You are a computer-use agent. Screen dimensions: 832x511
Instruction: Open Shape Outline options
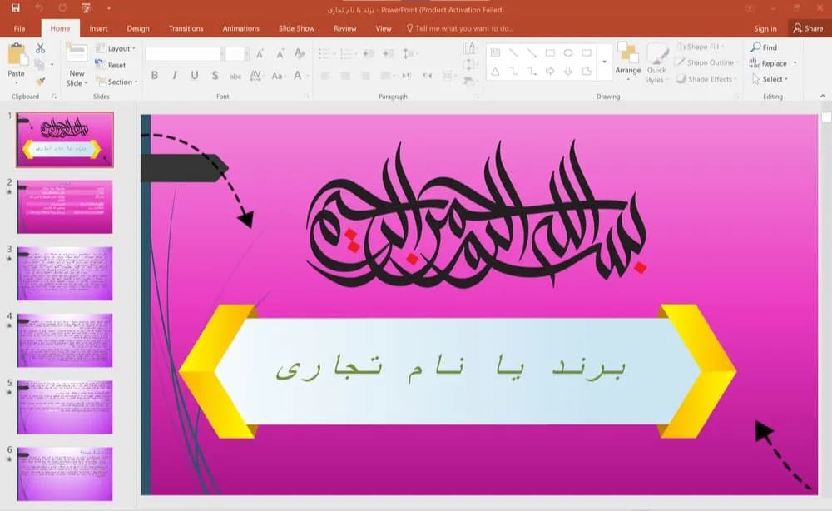[x=708, y=62]
